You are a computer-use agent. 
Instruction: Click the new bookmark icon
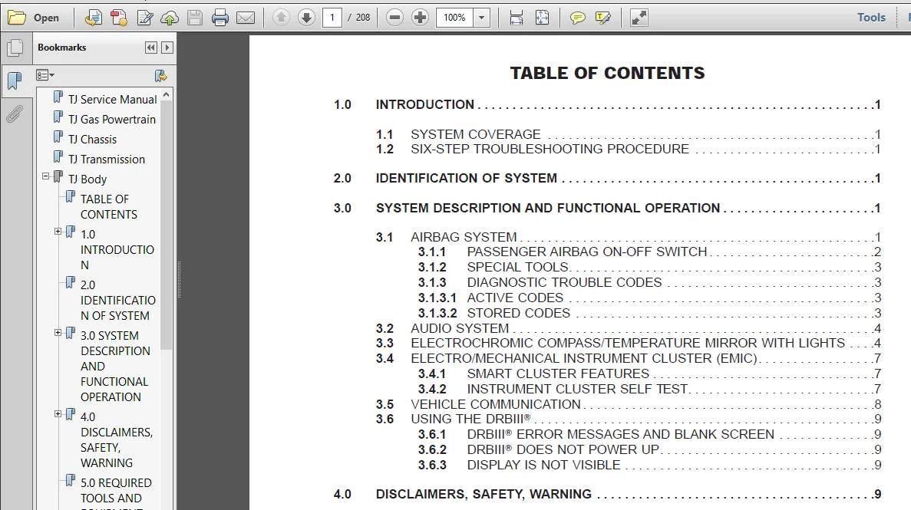click(x=161, y=75)
